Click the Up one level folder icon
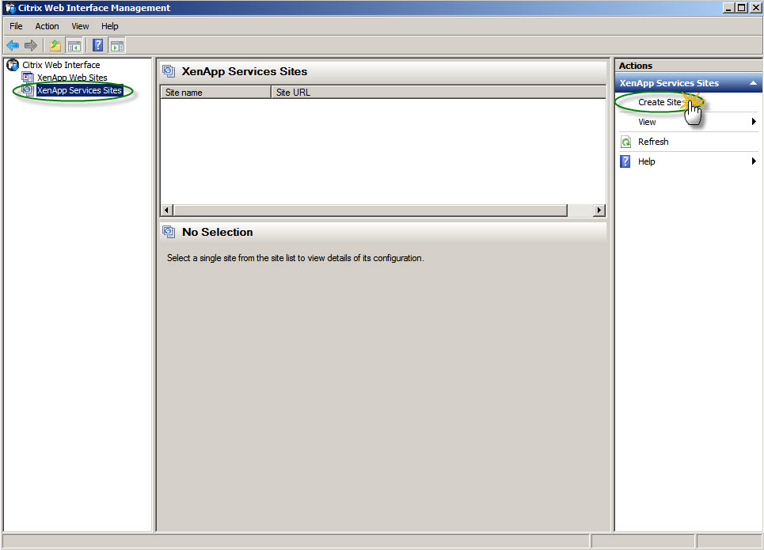 [55, 46]
